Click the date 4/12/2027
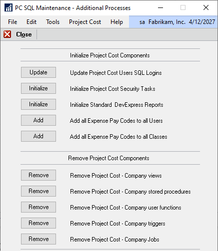This screenshot has height=251, width=218. [202, 22]
